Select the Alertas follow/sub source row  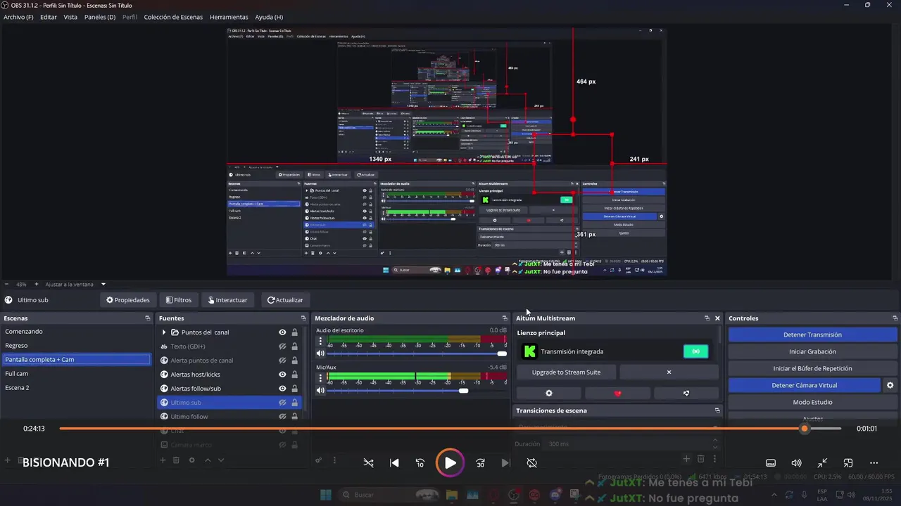229,389
